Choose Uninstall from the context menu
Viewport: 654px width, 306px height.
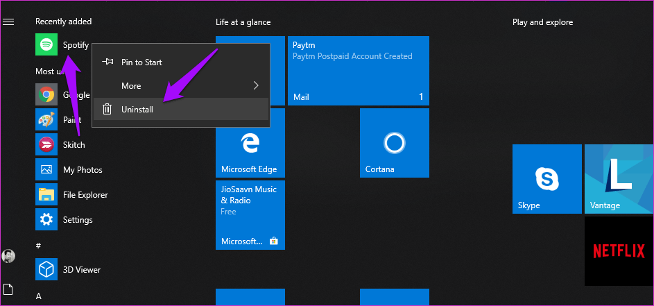click(180, 110)
